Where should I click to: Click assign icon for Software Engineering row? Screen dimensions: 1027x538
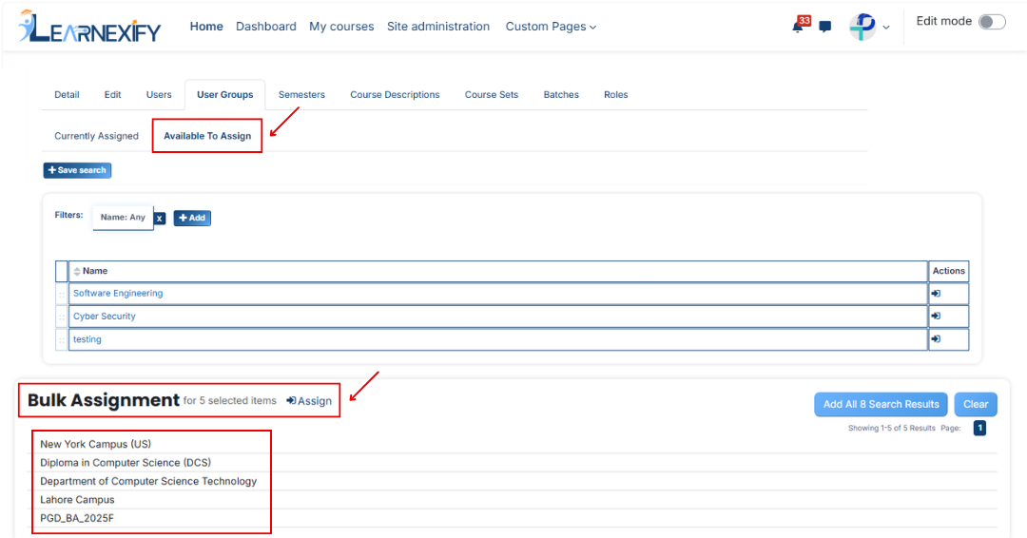coord(936,293)
